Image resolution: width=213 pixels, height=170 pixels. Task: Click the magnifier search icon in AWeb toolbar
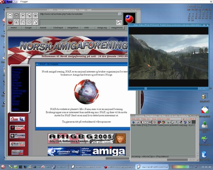click(23, 22)
